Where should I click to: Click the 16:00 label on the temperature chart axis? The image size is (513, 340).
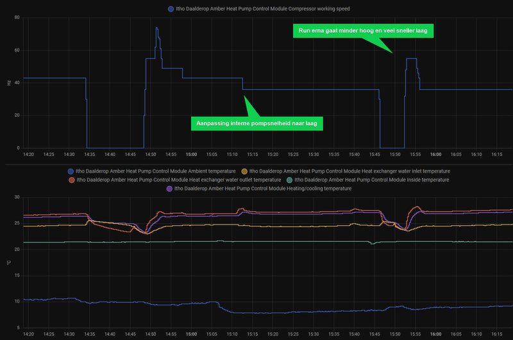pyautogui.click(x=435, y=334)
